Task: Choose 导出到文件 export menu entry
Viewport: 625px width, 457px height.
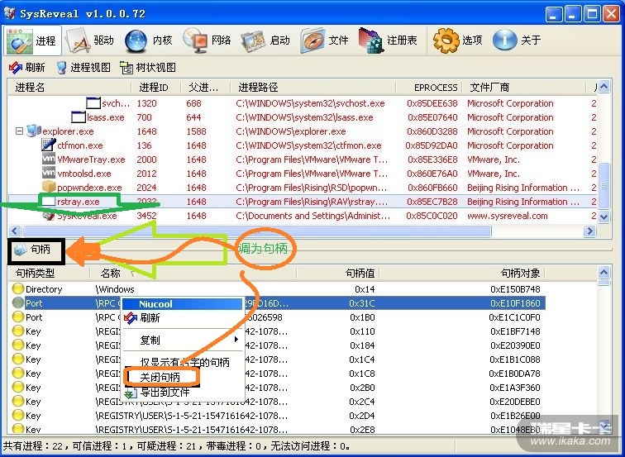Action: [x=183, y=392]
